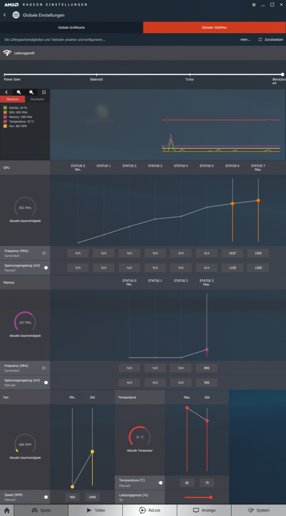Click the temperature Ziel red graph point
The image size is (286, 516).
pos(207,421)
